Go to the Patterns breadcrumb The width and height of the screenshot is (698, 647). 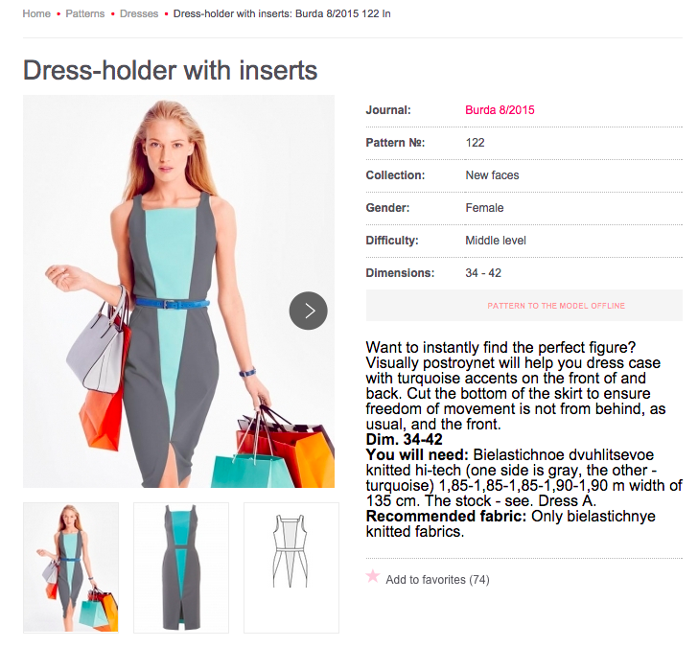(85, 13)
